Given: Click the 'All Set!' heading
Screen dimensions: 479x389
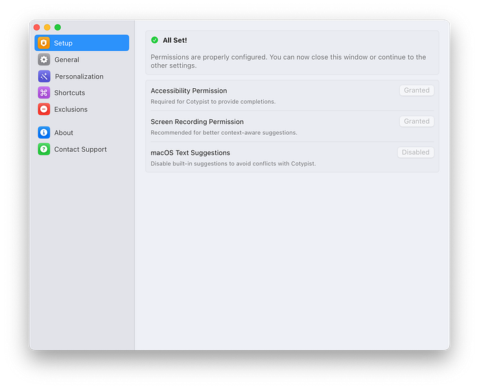Looking at the screenshot, I should (x=175, y=40).
